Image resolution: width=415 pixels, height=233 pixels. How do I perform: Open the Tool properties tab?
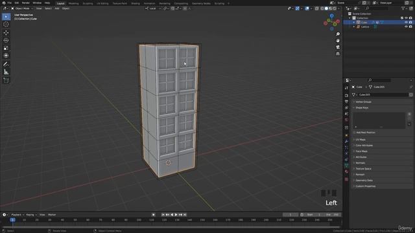346,88
